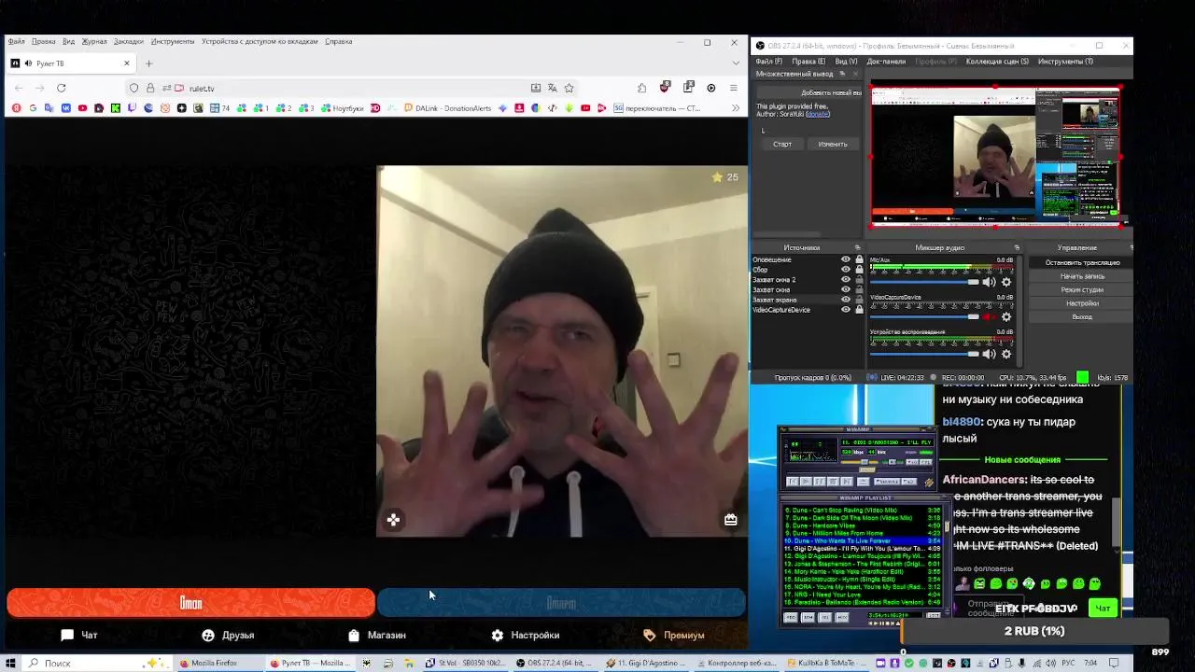This screenshot has width=1195, height=672.
Task: Bookmark this page with the star icon
Action: pyautogui.click(x=569, y=88)
